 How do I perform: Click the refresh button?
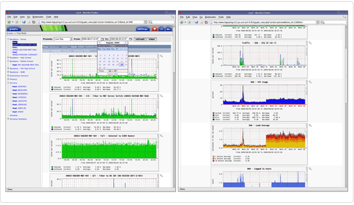coord(140,39)
